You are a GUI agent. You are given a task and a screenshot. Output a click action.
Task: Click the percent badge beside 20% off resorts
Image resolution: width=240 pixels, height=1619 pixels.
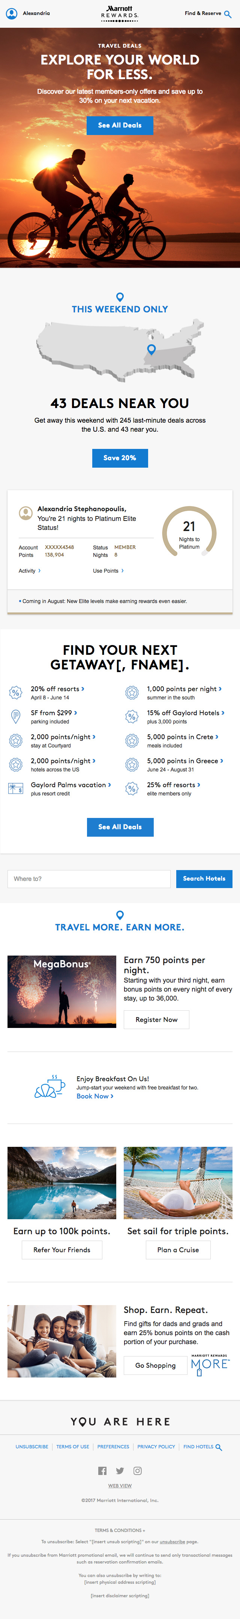[16, 693]
